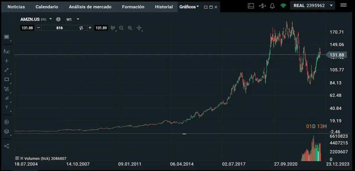Expand the REAL 2395962 account selector
The image size is (355, 171).
point(331,5)
